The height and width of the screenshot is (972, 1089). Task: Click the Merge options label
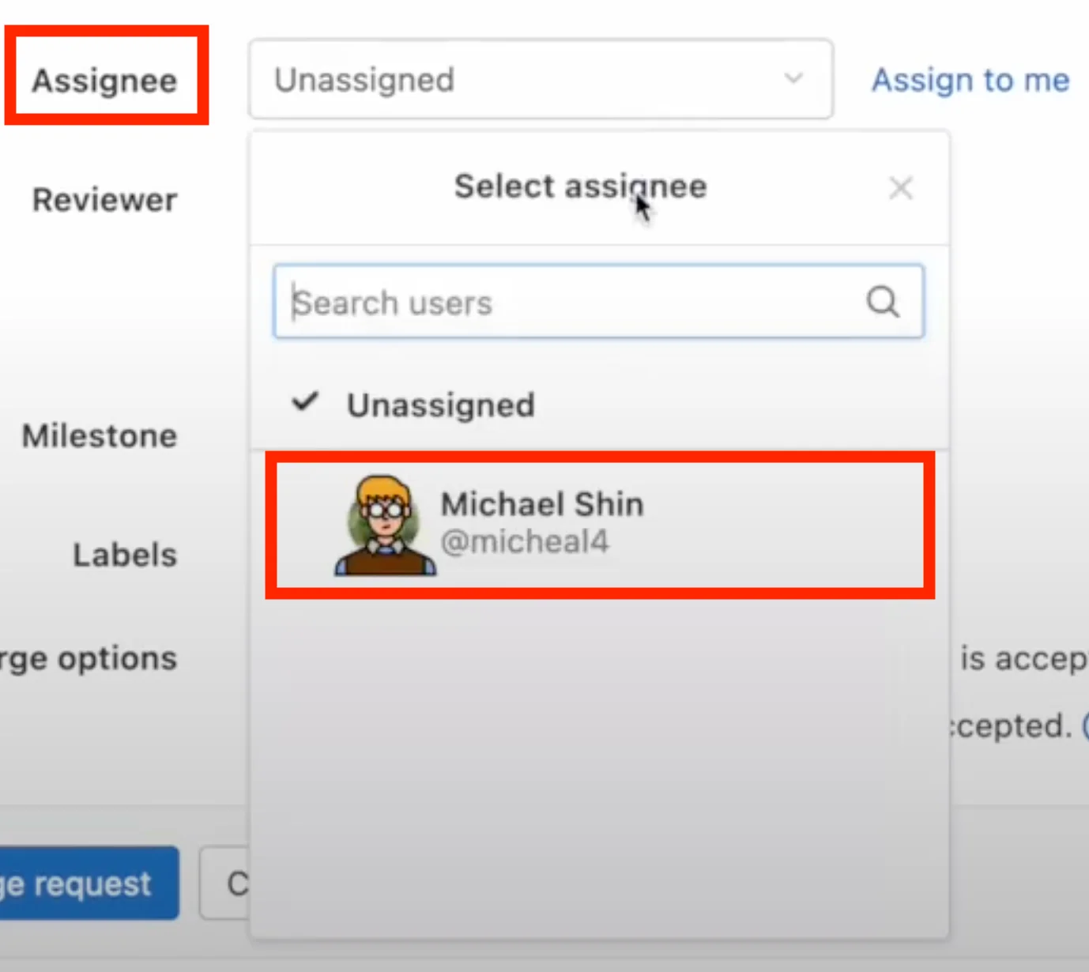(89, 658)
